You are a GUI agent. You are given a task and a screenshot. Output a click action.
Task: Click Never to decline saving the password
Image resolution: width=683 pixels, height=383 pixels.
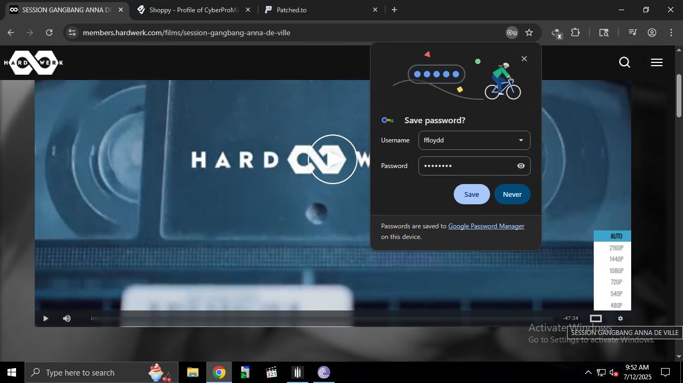pos(511,194)
